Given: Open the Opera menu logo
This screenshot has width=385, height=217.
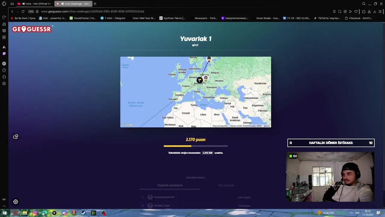Looking at the screenshot, I should (4, 4).
